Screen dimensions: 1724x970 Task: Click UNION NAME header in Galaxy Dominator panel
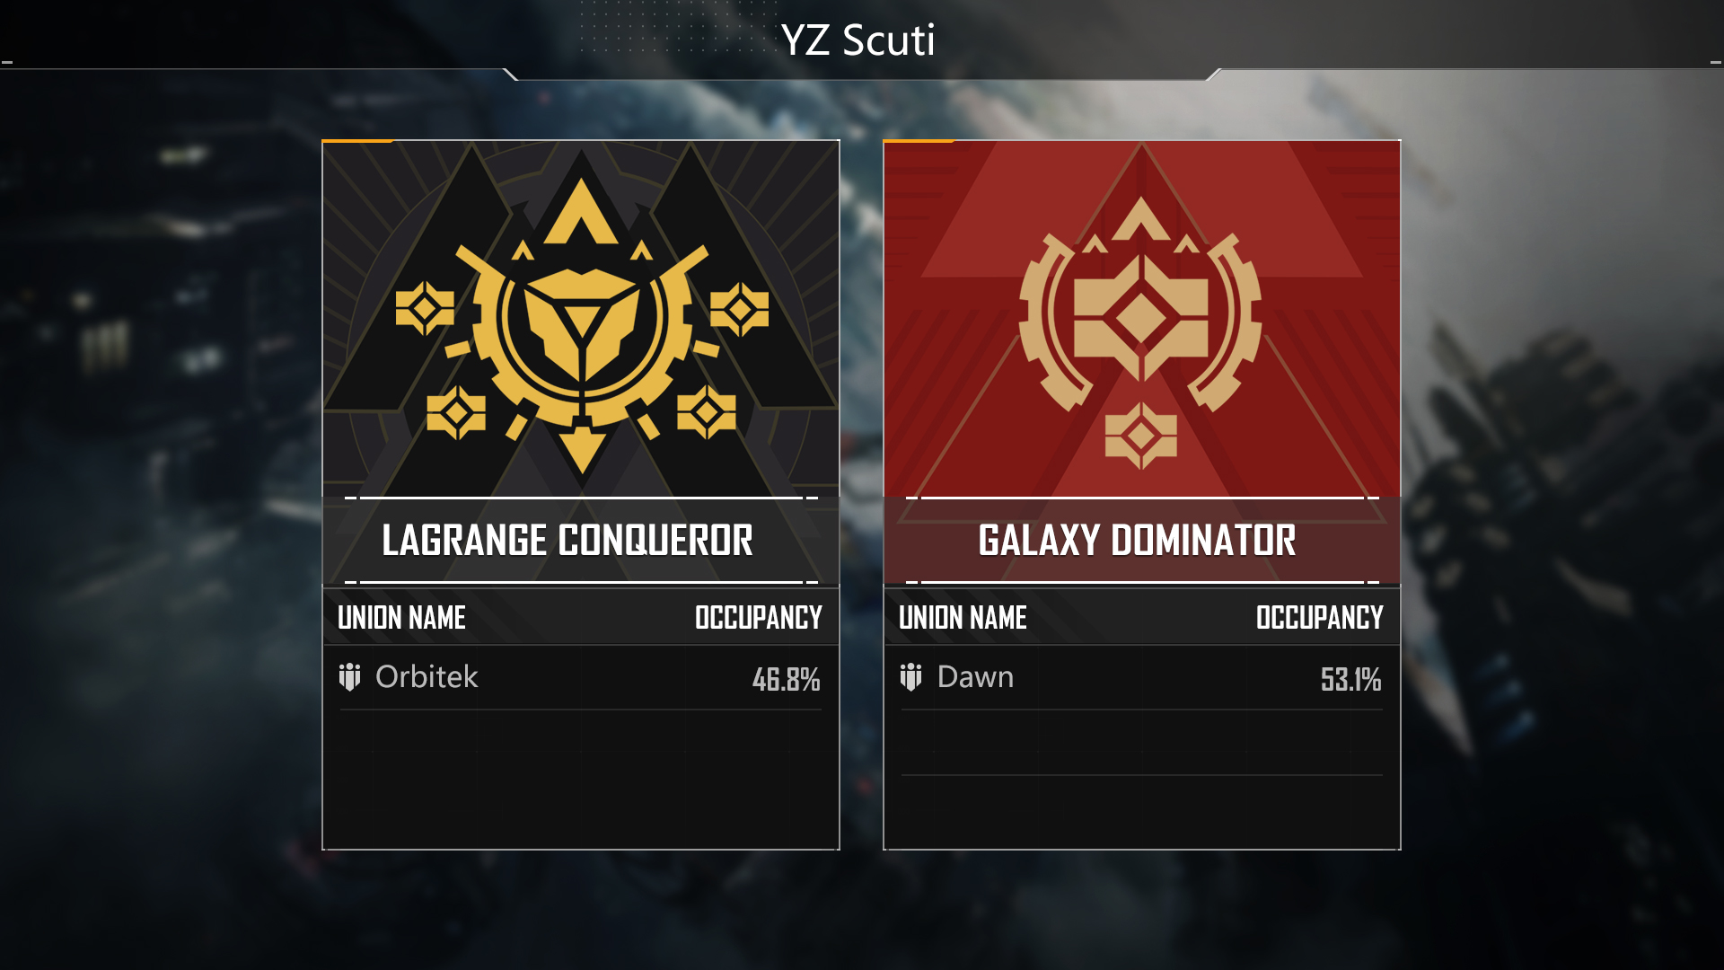point(963,618)
